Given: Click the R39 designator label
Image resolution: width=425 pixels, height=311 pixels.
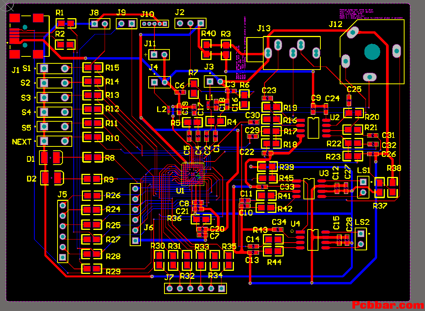Looking at the screenshot, I should click(287, 167).
